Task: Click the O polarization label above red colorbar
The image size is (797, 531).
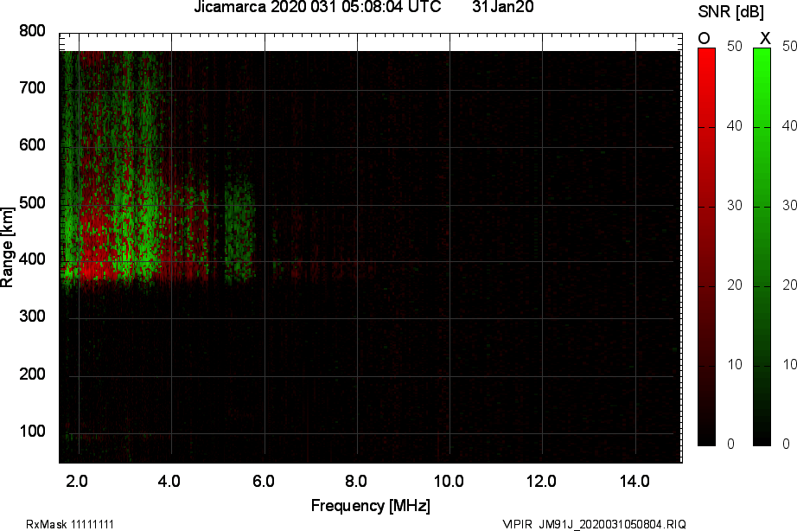Action: pos(705,37)
